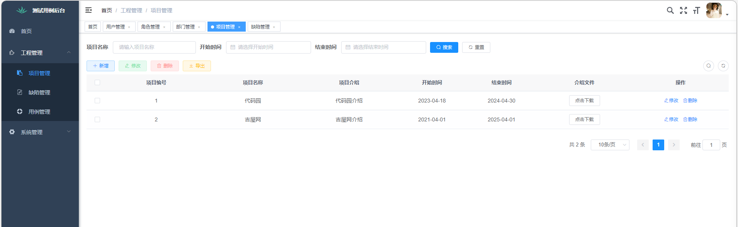The height and width of the screenshot is (227, 738).
Task: Click 删除 link in 吉屋网 row
Action: click(690, 119)
